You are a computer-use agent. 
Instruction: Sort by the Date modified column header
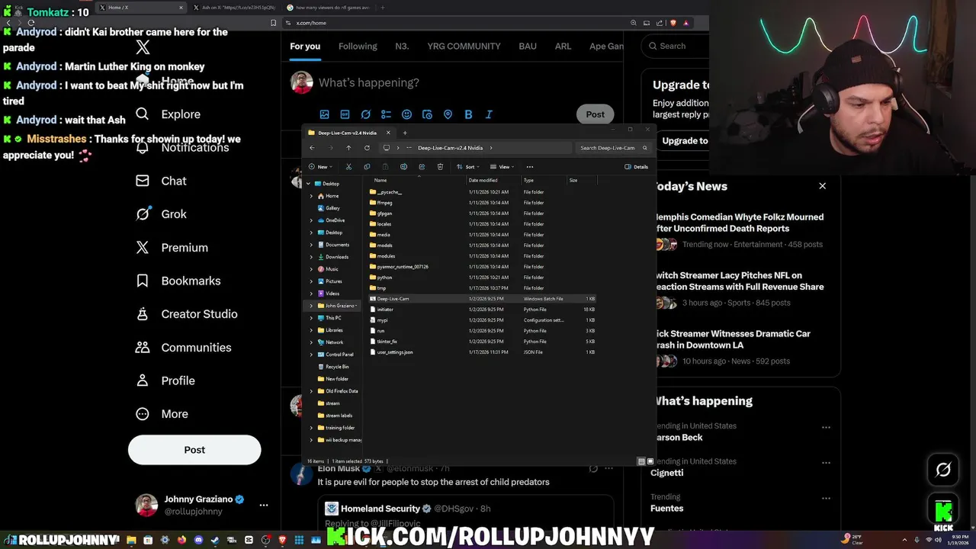tap(493, 180)
